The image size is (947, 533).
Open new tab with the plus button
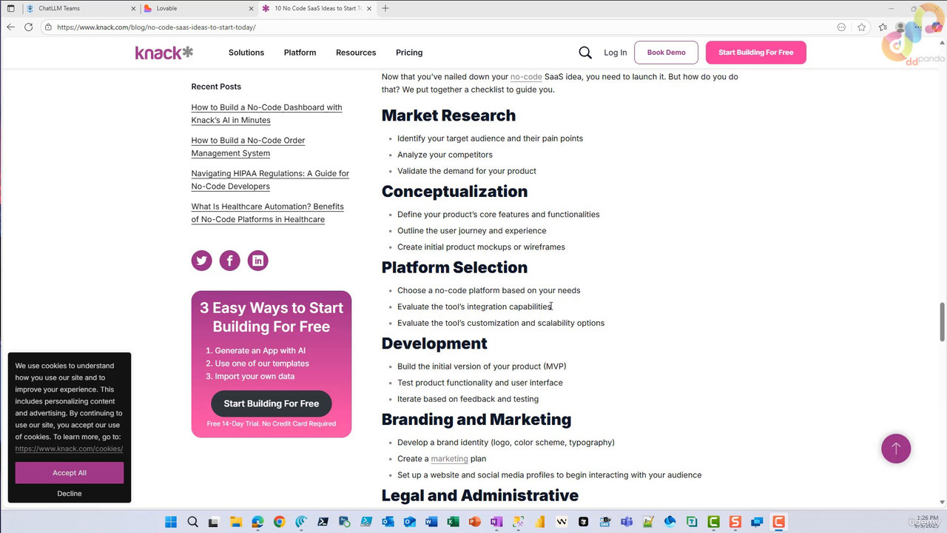385,8
